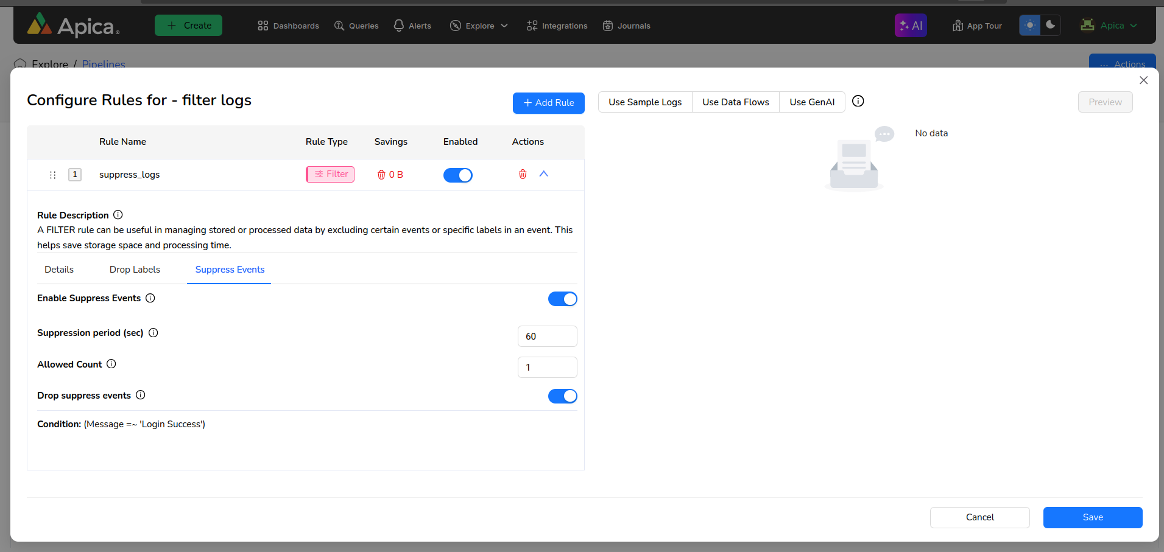
Task: Click the Suppression period input field
Action: (546, 337)
